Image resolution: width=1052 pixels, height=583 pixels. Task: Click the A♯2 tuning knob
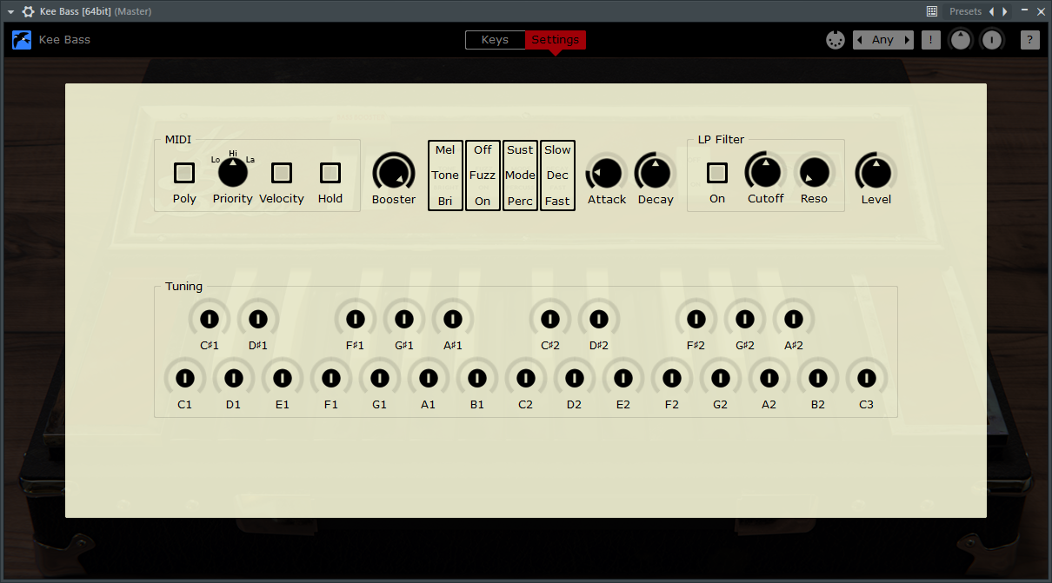(793, 319)
